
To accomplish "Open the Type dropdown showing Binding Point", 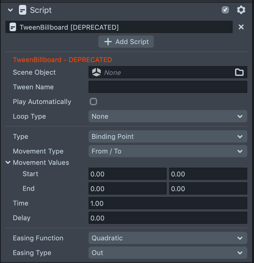I will point(168,137).
